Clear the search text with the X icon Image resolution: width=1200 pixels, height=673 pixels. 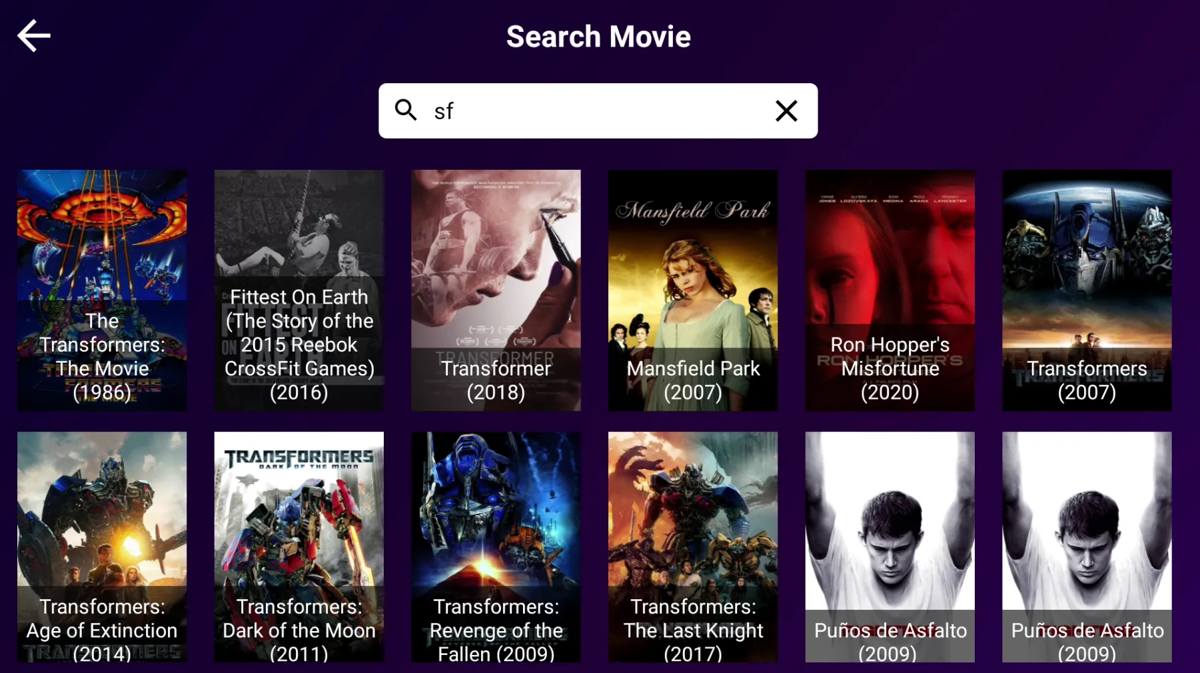click(x=786, y=111)
